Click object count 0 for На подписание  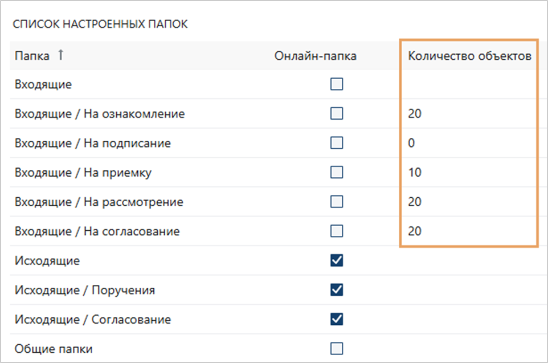click(411, 142)
